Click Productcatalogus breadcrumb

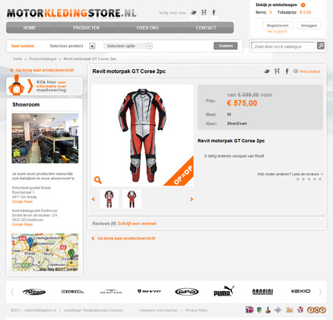tap(43, 59)
